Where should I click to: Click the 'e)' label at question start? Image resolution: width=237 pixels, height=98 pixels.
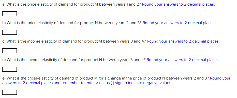click(4, 78)
